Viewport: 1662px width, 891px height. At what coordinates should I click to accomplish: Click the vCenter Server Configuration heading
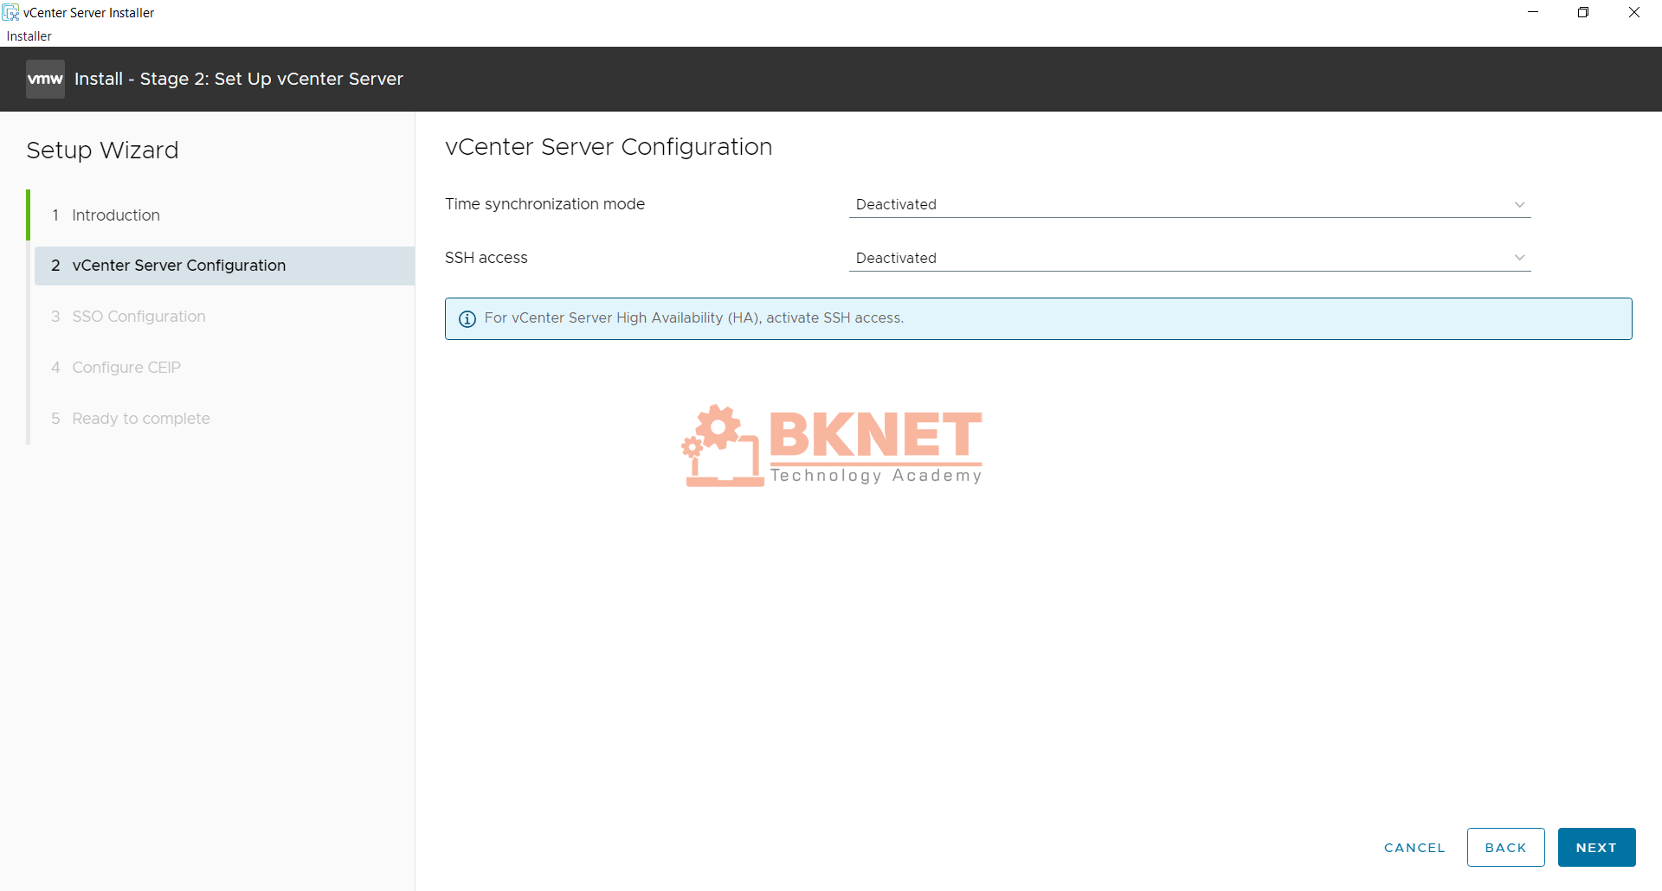click(609, 147)
